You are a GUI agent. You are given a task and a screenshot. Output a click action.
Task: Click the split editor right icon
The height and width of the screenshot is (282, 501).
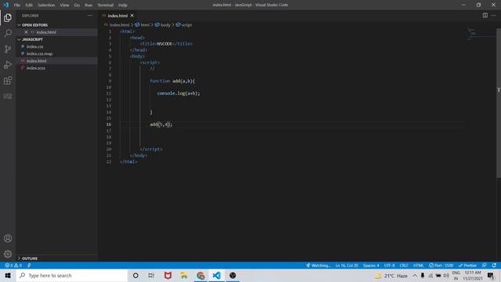click(x=485, y=16)
